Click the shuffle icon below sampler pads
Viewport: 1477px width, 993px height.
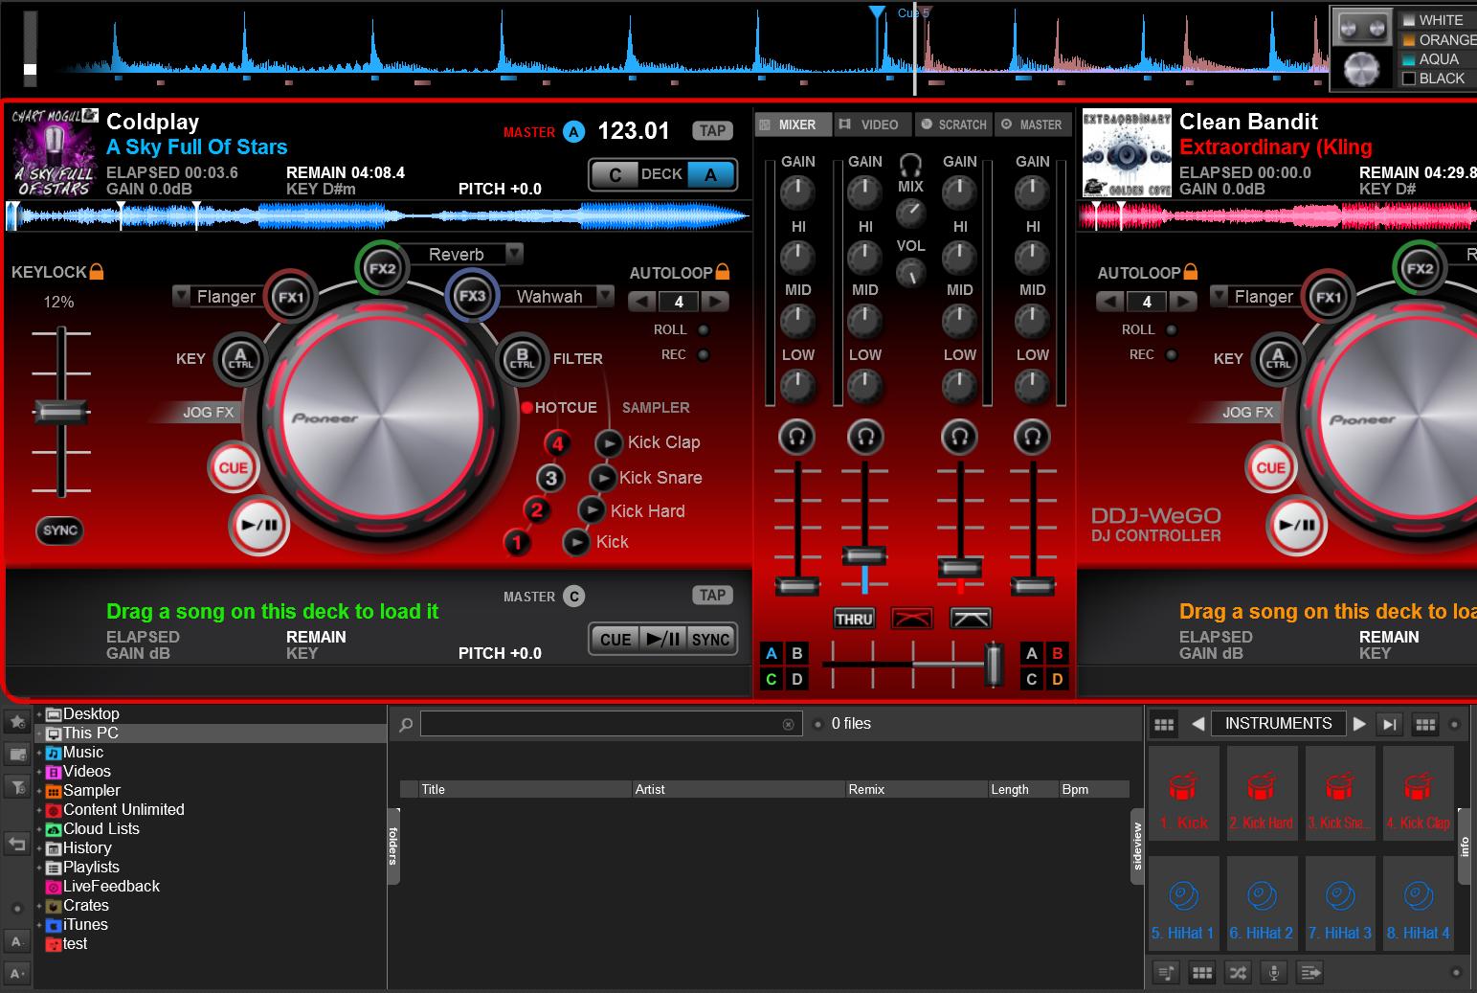(x=1238, y=973)
